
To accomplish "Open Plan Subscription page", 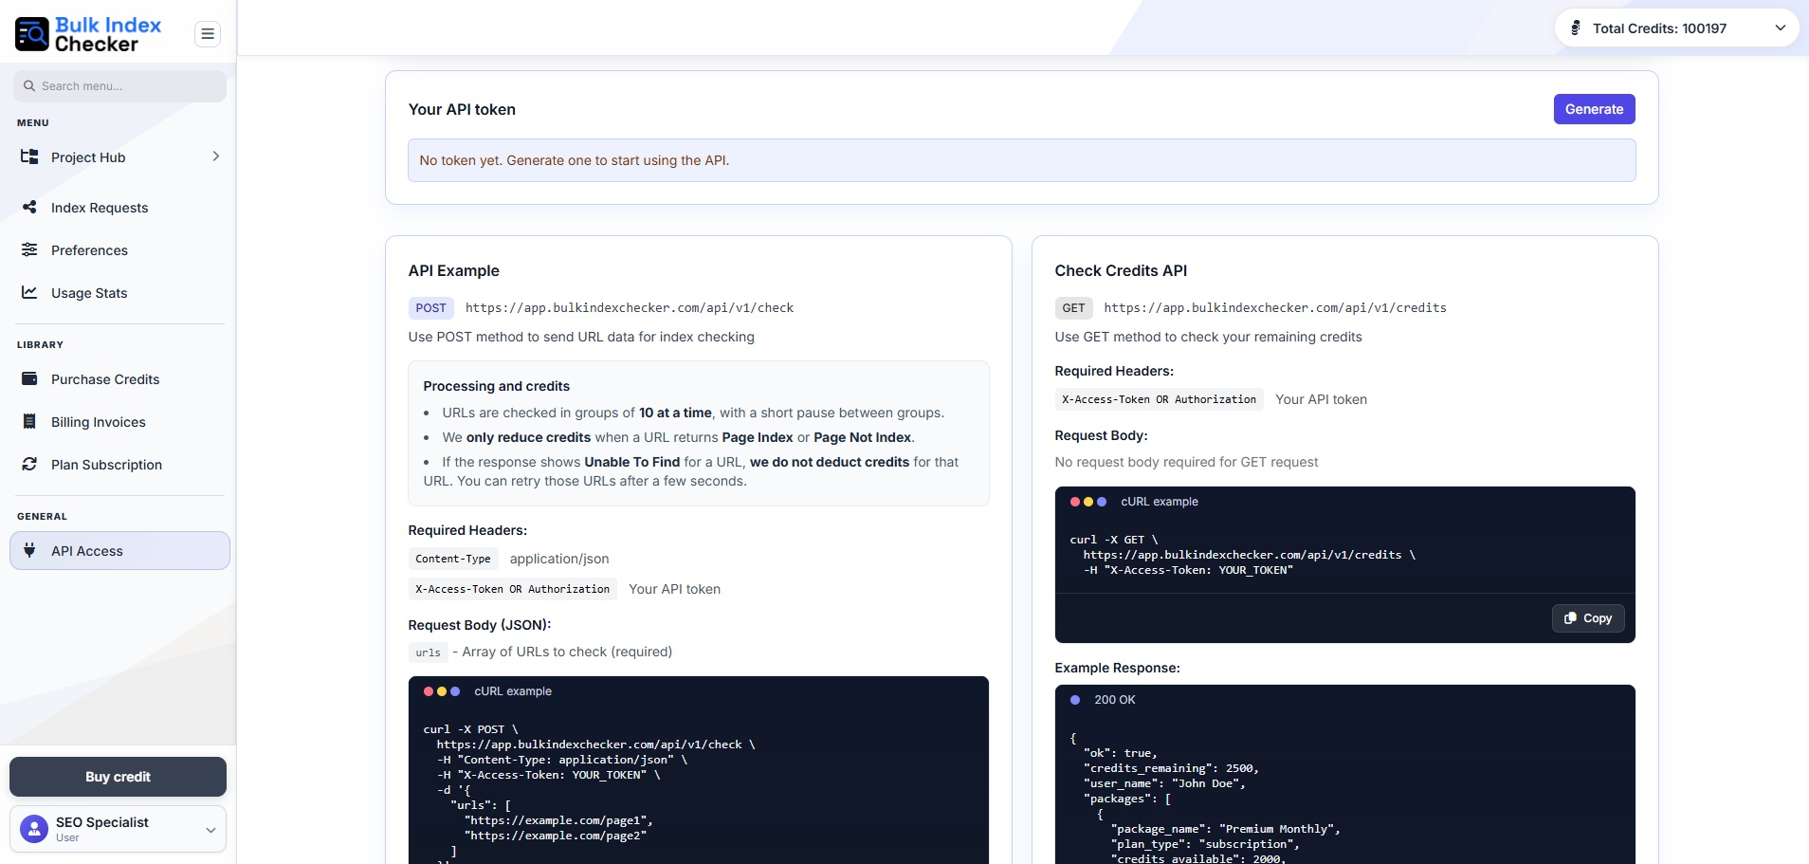I will (119, 465).
